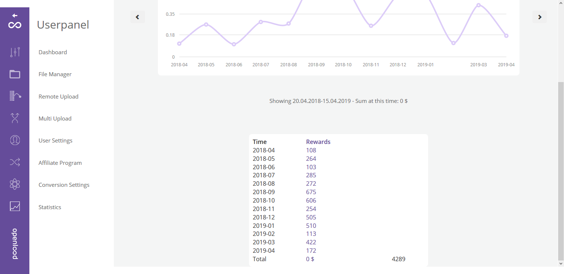The image size is (564, 274).
Task: Select Conversion Settings in menu
Action: coord(64,185)
